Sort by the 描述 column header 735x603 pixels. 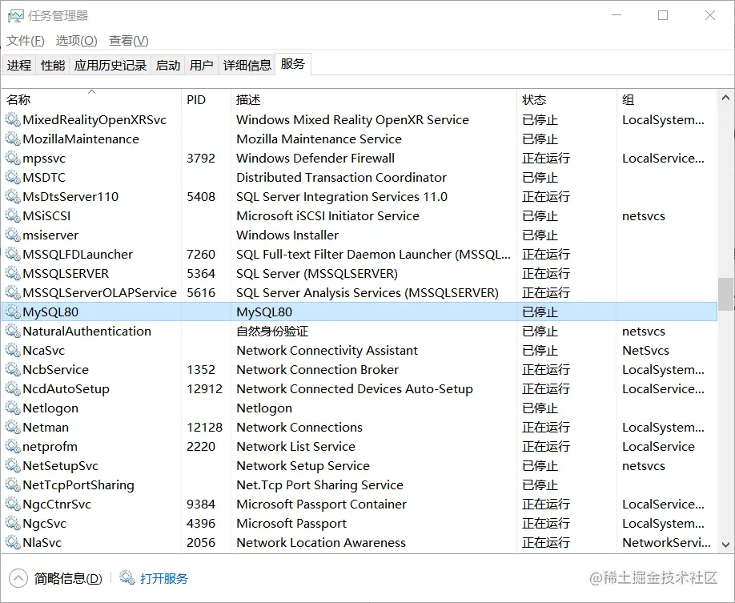(x=374, y=99)
